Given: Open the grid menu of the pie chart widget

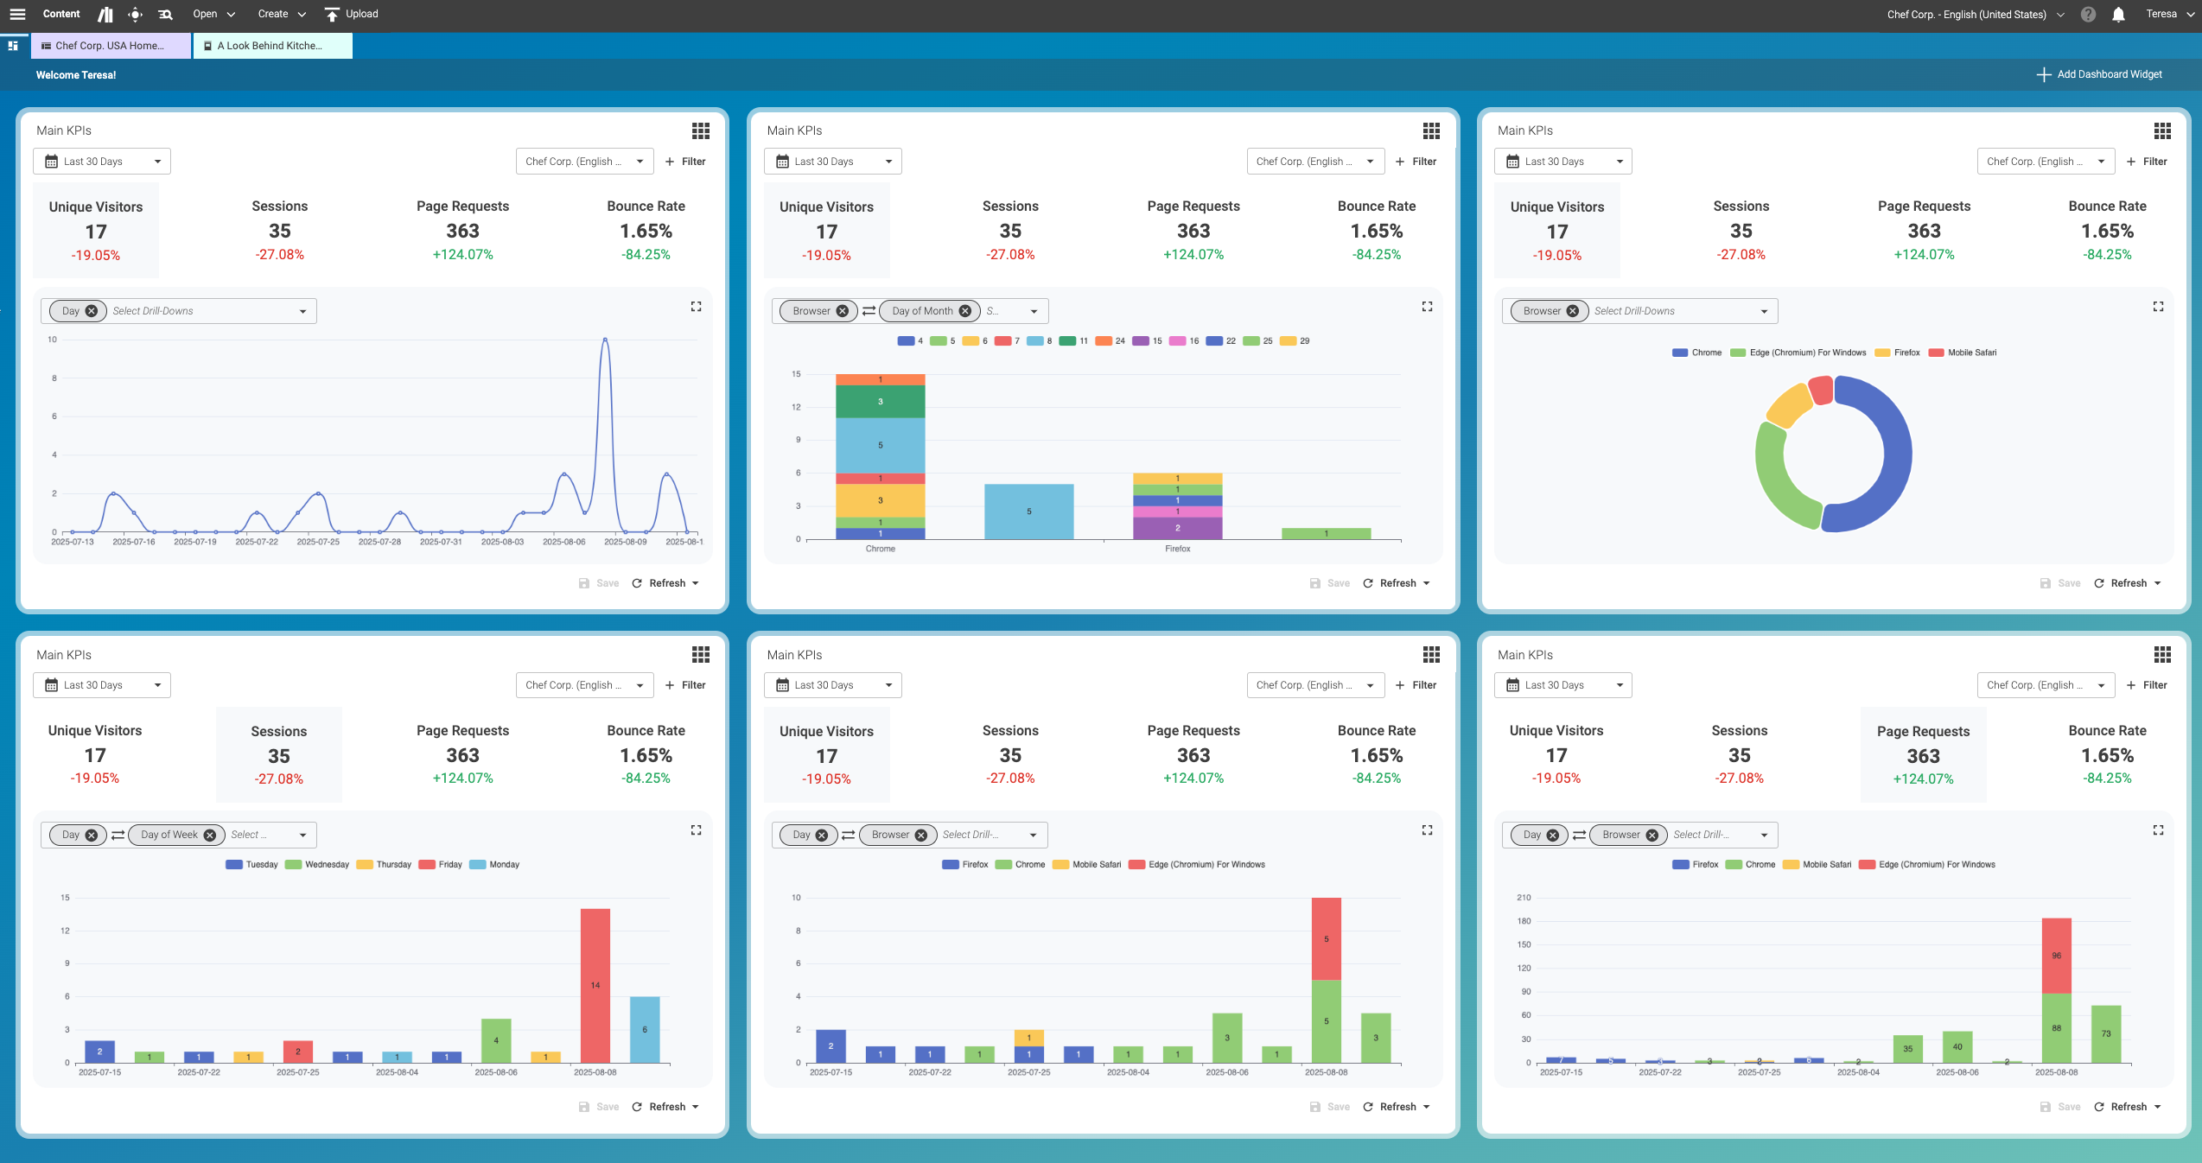Looking at the screenshot, I should 2162,130.
